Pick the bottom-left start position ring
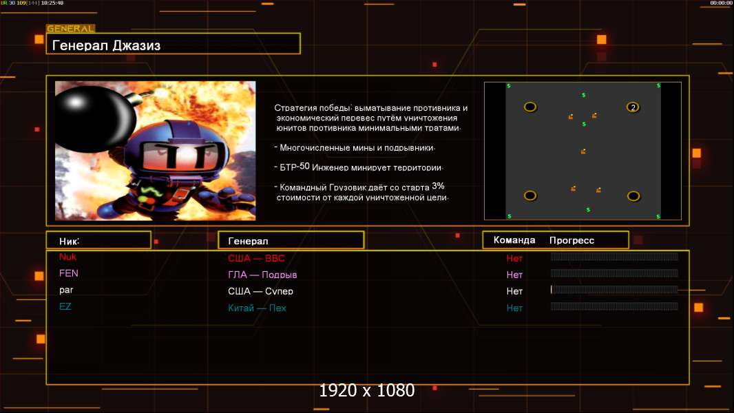The height and width of the screenshot is (413, 734). point(529,195)
